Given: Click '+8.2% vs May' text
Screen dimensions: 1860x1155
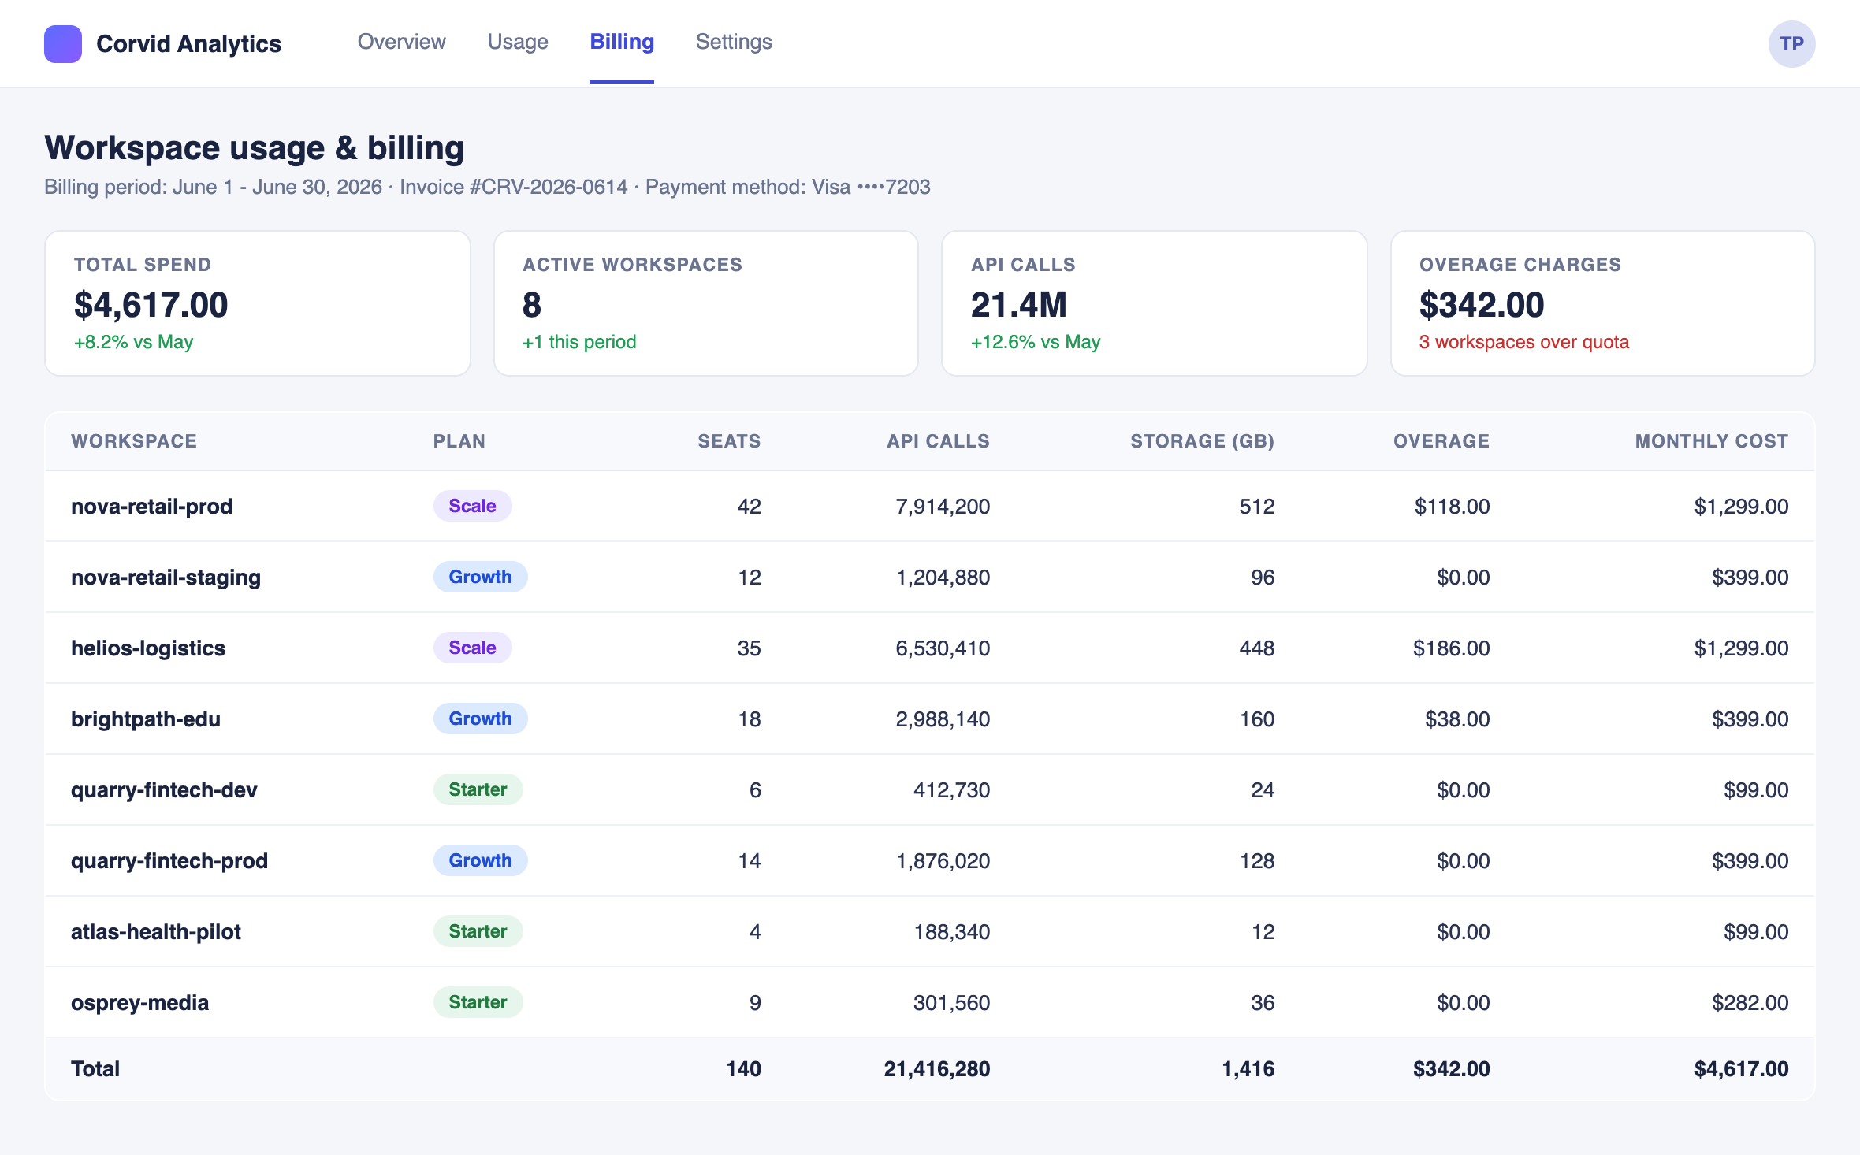Looking at the screenshot, I should click(133, 342).
